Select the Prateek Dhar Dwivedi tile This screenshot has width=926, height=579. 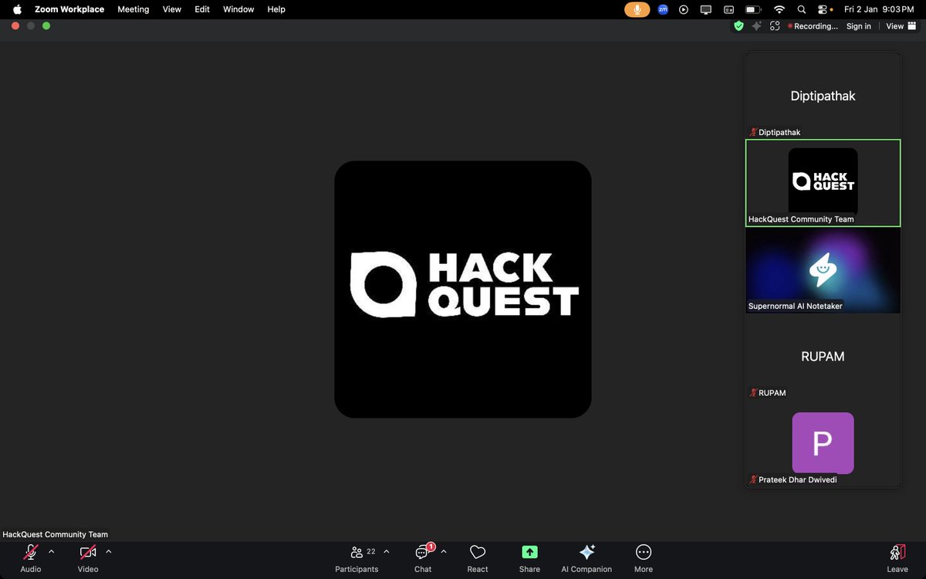pyautogui.click(x=823, y=443)
